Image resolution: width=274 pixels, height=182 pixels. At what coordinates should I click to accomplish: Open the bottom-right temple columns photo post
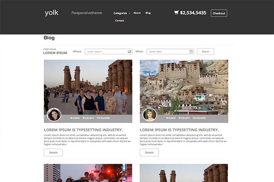point(184,173)
